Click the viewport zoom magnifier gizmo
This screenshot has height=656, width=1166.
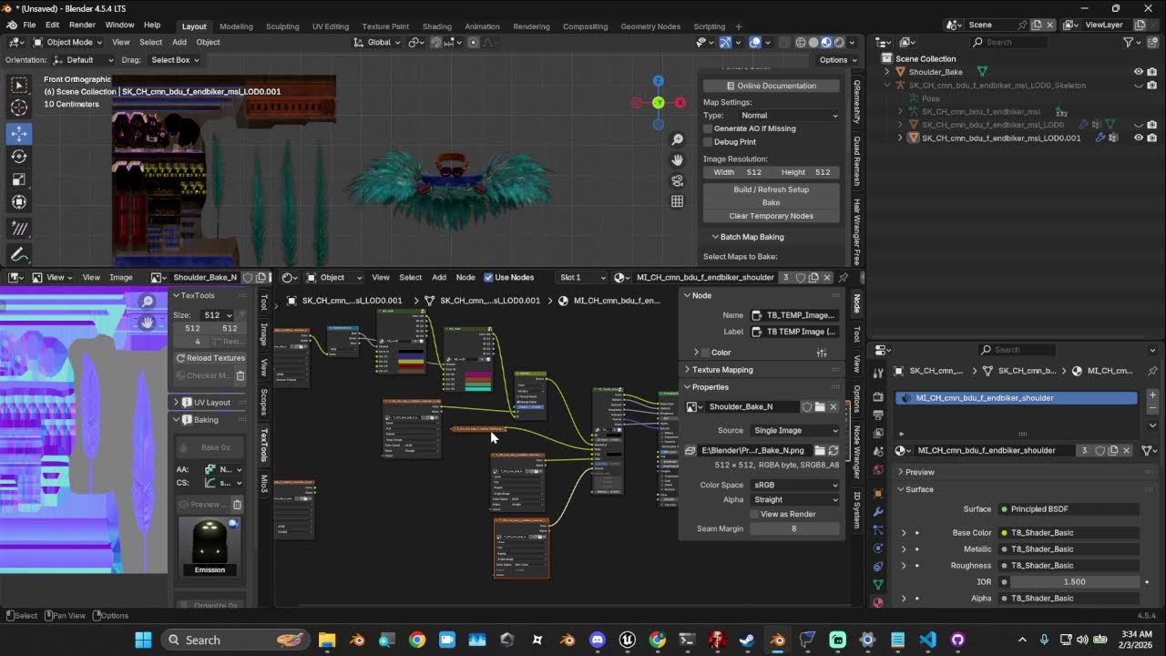(677, 139)
